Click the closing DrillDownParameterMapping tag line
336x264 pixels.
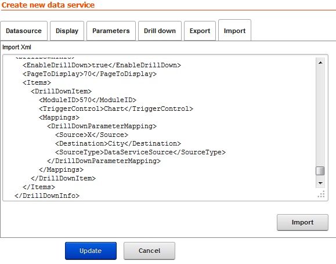104,161
